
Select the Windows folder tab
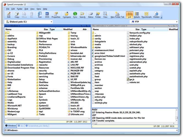coord(11,126)
